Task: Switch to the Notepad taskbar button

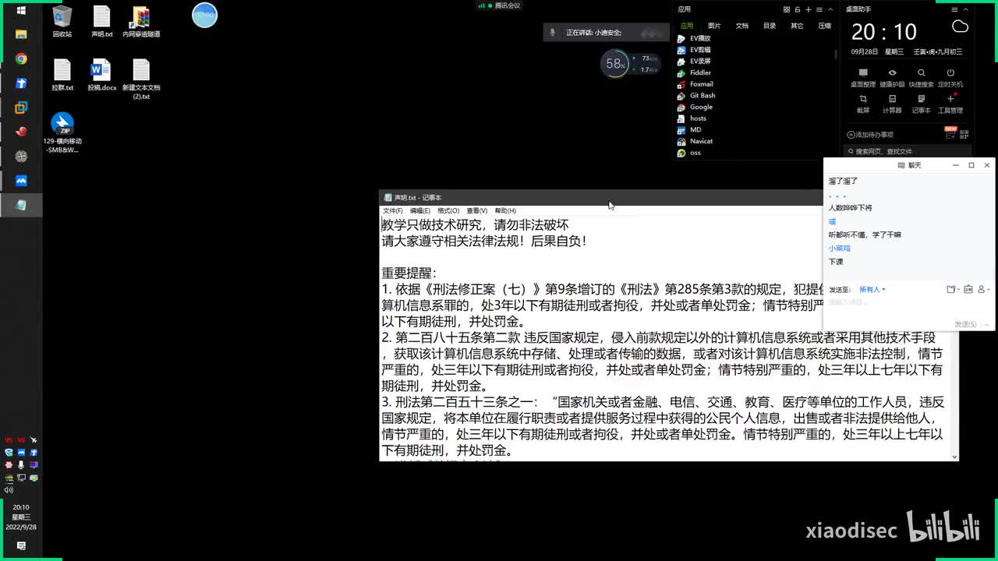Action: 21,205
